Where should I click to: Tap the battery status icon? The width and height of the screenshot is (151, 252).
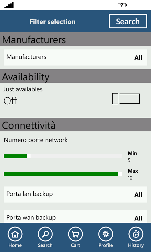point(122,5)
